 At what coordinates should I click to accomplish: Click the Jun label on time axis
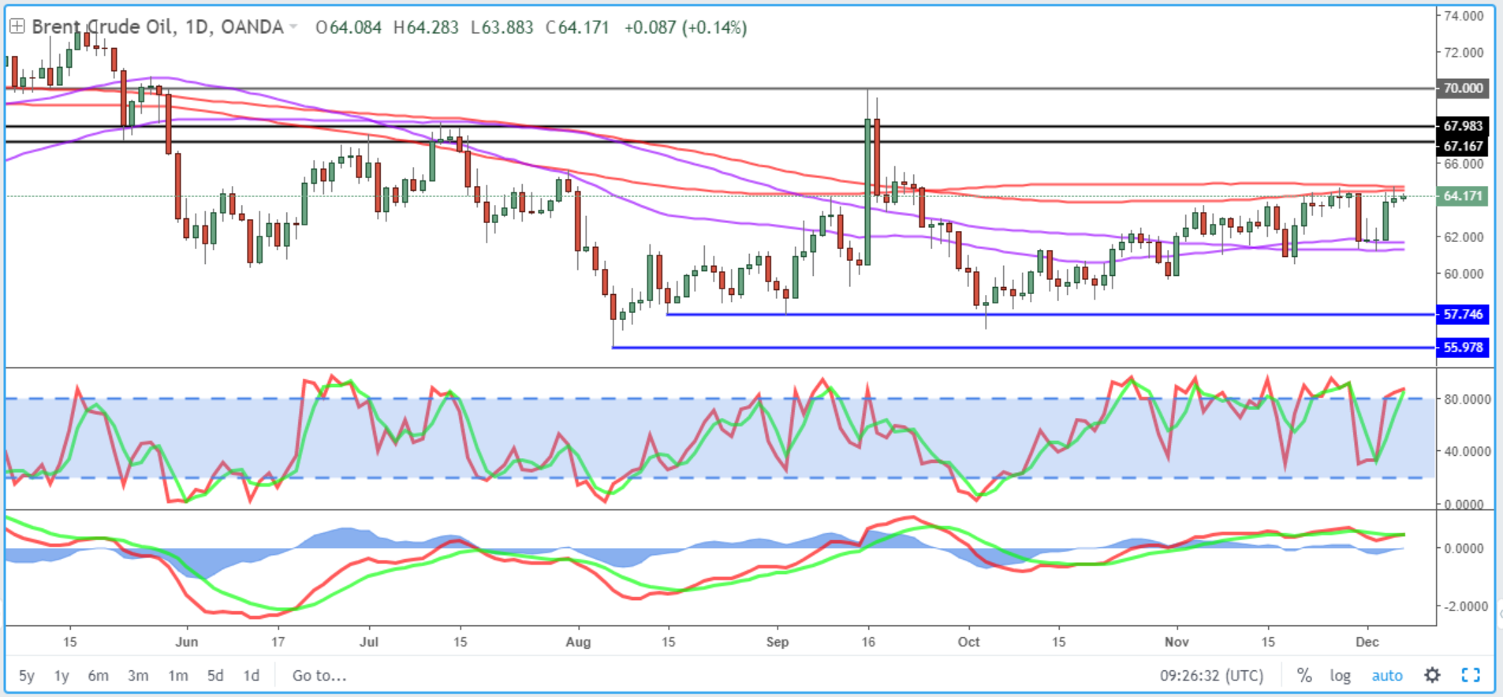[187, 642]
